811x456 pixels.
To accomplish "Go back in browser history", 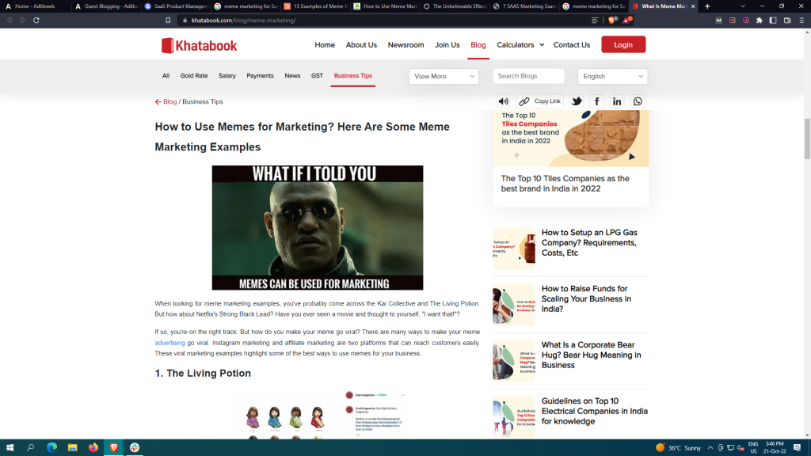I will (x=10, y=20).
